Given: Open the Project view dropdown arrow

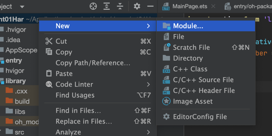Looking at the screenshot, I should (x=22, y=7).
